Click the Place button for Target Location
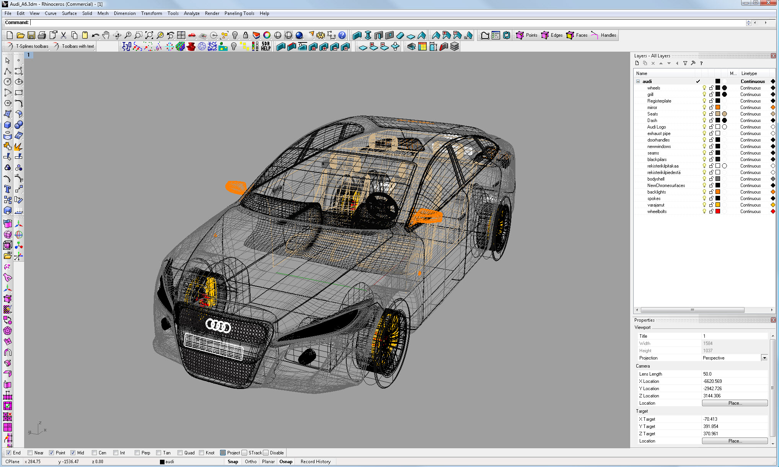The image size is (779, 467). tap(735, 441)
